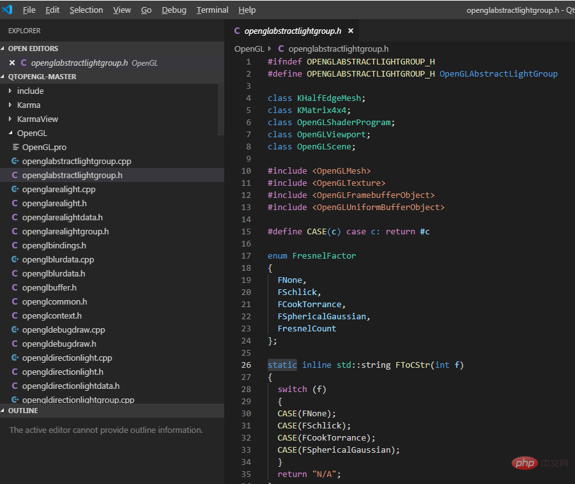
Task: Open opengldebugdraw.cpp
Action: (63, 329)
